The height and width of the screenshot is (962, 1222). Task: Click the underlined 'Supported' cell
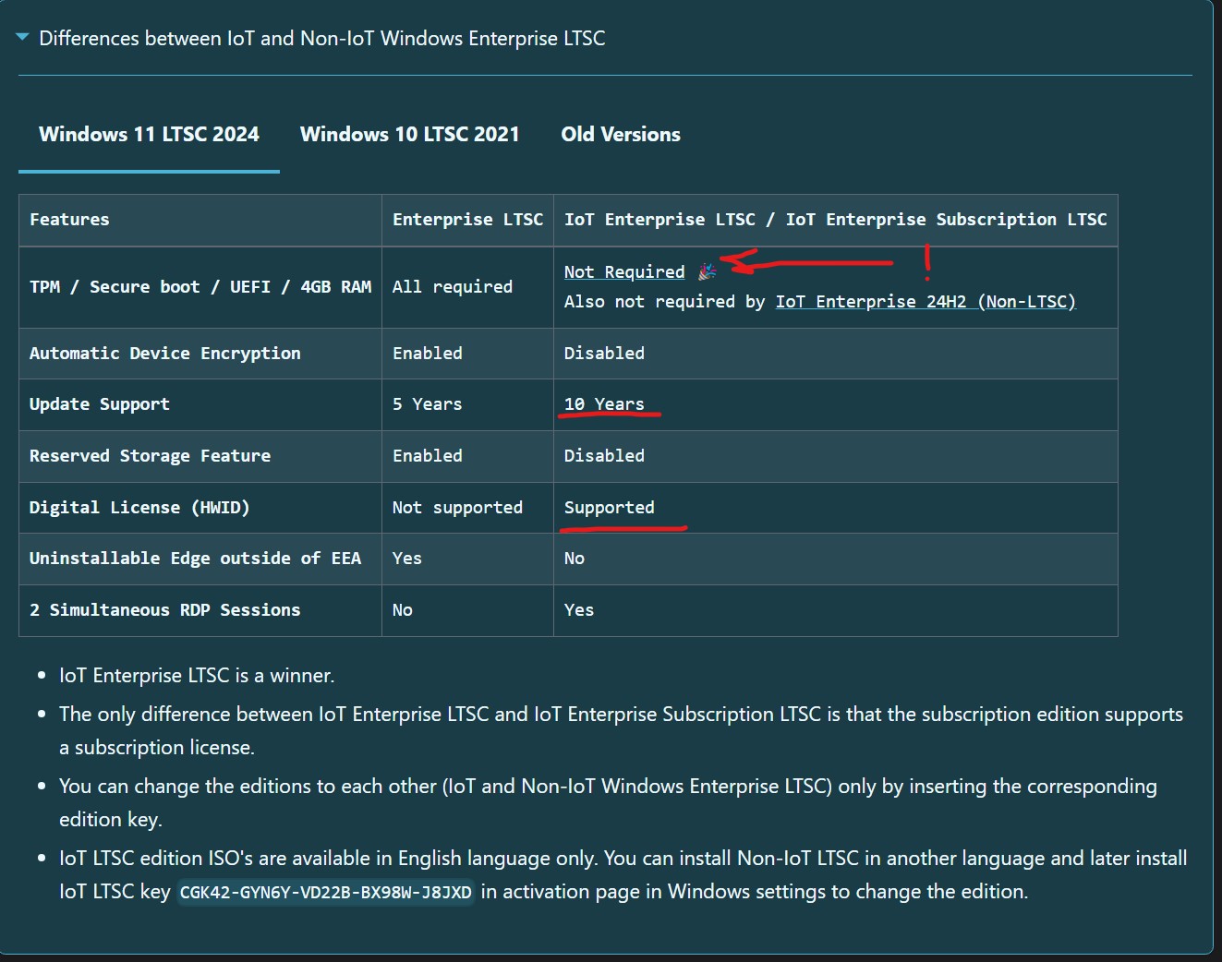tap(609, 508)
